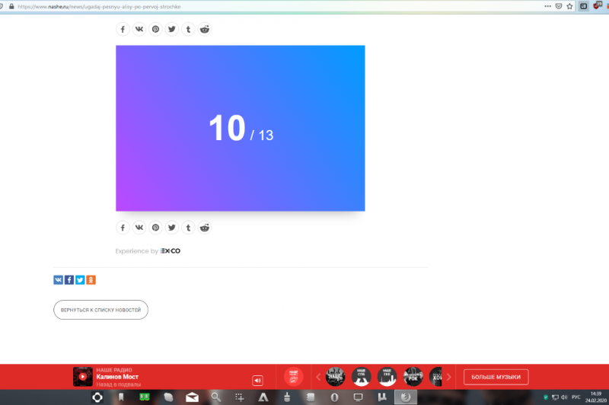Tweet result using Twitter icon below the card
This screenshot has width=609, height=405.
[172, 227]
